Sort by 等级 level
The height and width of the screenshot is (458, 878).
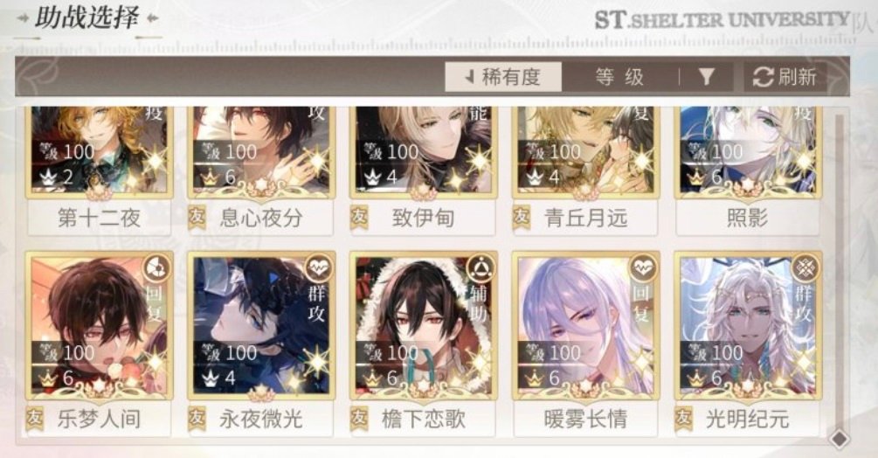[619, 77]
